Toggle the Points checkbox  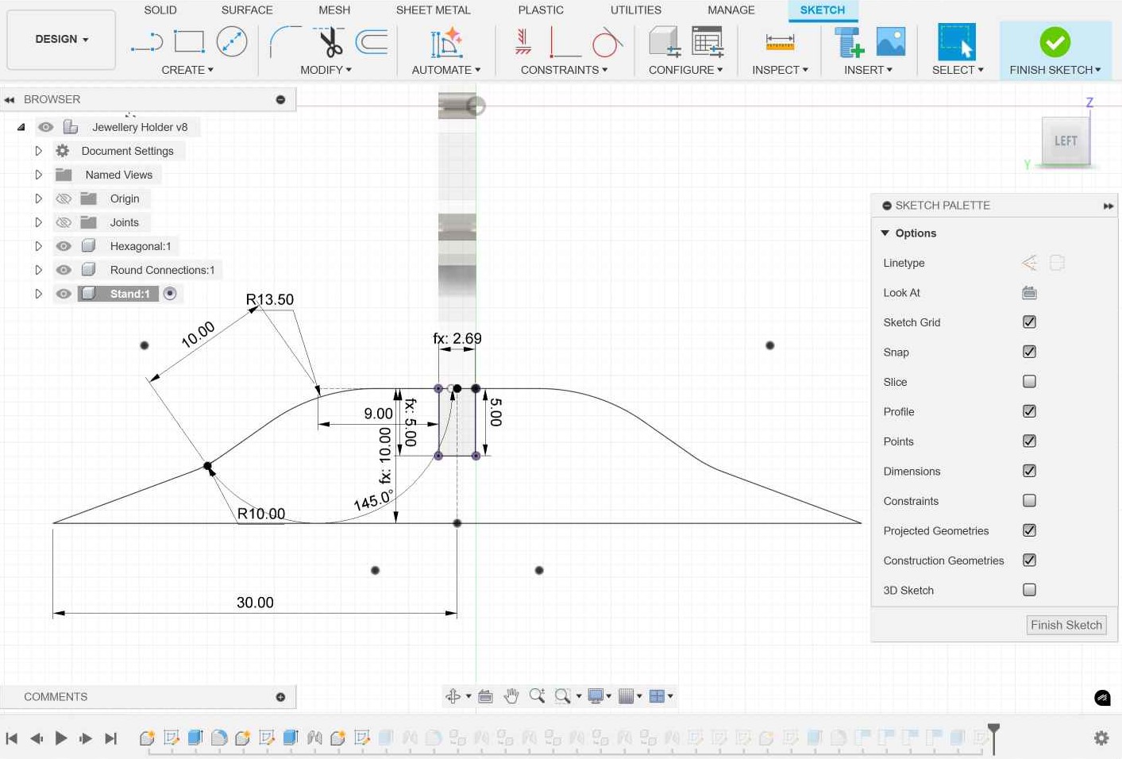click(1029, 441)
